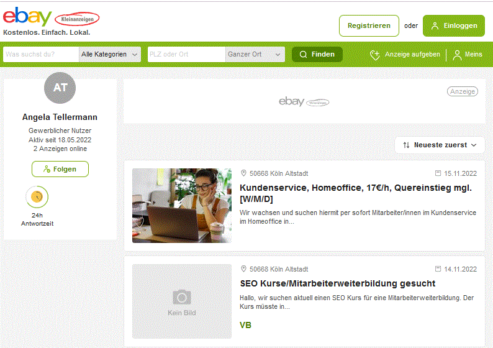Select the 'Aktiv seit 18.05.2022' text
This screenshot has width=493, height=348.
pos(60,140)
